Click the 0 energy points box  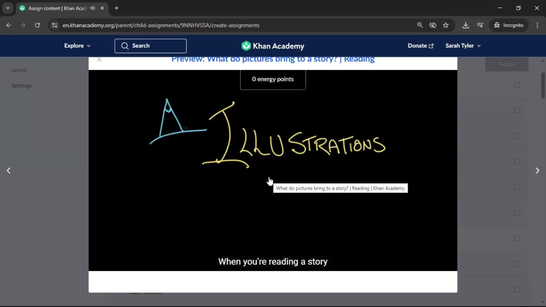pyautogui.click(x=273, y=79)
